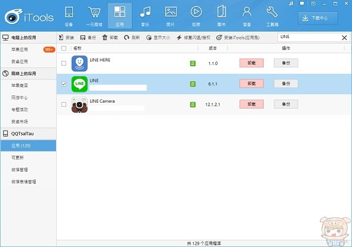Back up LINE Camera with 备份 button

pos(286,104)
